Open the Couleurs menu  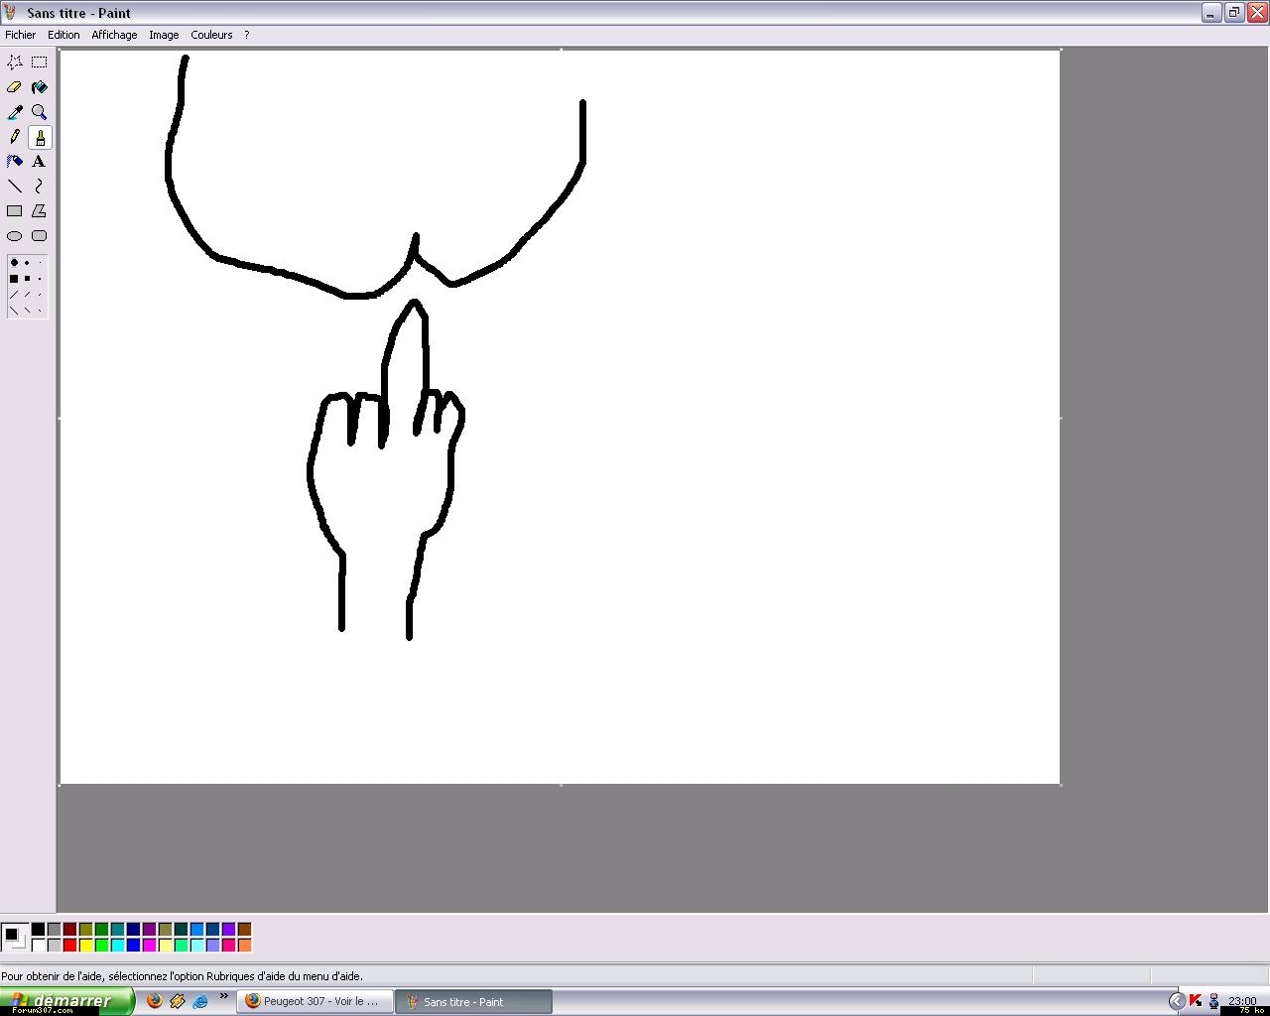(211, 35)
